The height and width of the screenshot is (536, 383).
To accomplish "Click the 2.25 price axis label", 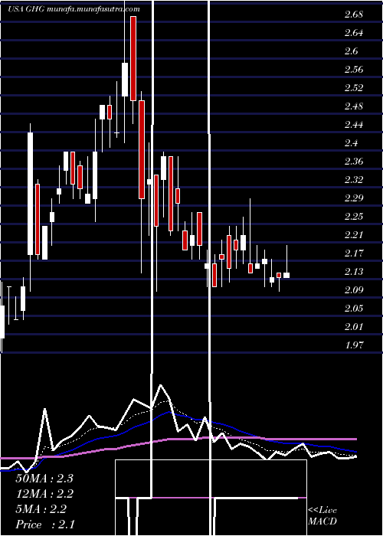I will point(354,217).
